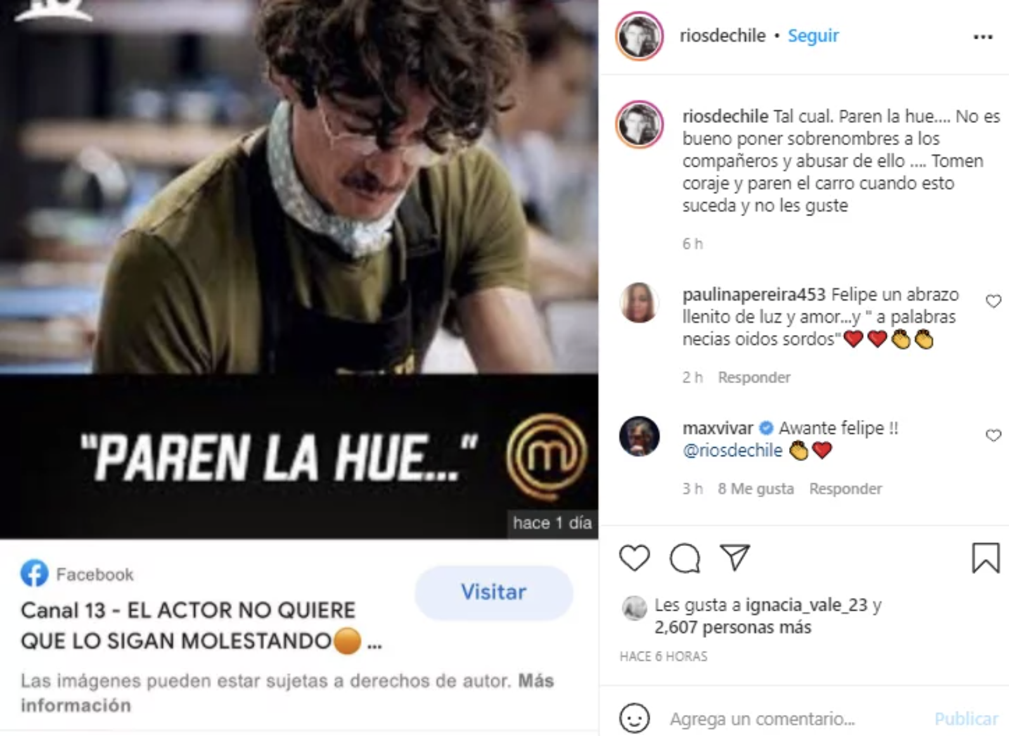Image resolution: width=1009 pixels, height=736 pixels.
Task: Open maxvivar's profile avatar
Action: (x=639, y=436)
